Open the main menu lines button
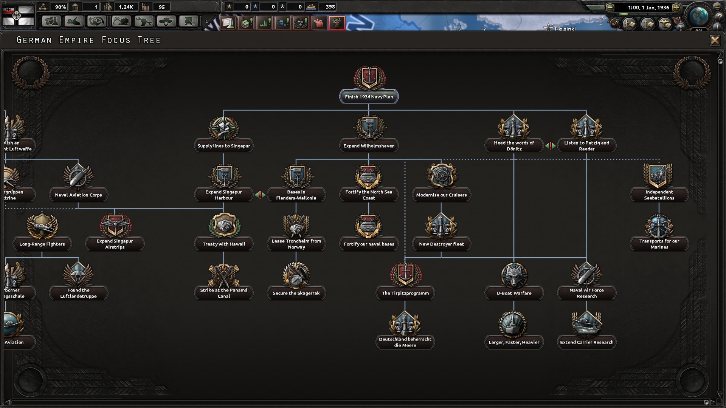This screenshot has width=726, height=408. (717, 6)
